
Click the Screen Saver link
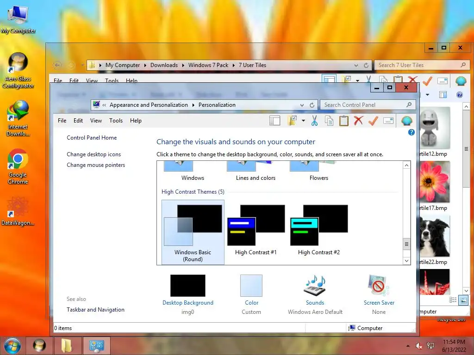[x=379, y=302]
